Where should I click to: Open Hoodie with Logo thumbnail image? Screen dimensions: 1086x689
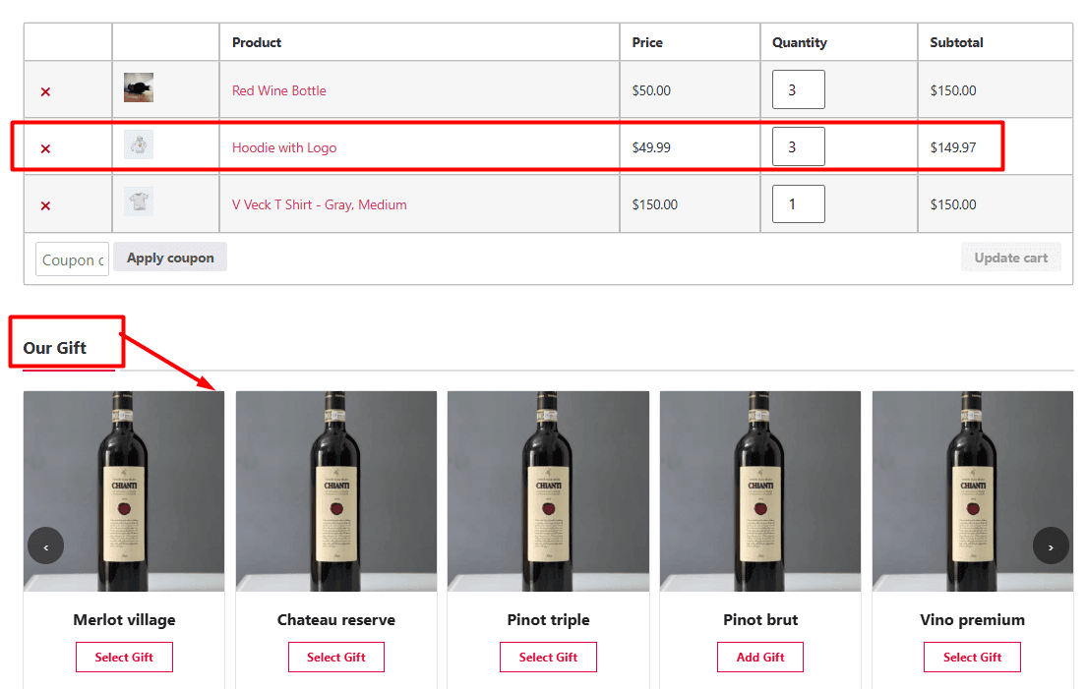tap(139, 145)
